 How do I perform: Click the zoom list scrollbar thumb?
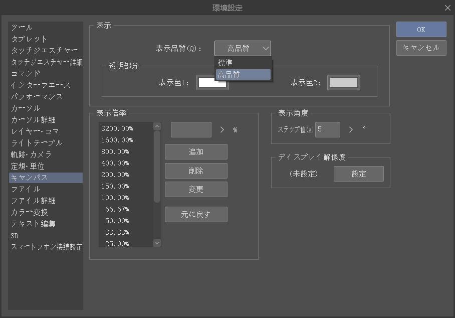pyautogui.click(x=157, y=167)
